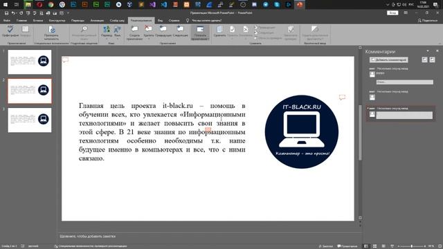The height and width of the screenshot is (249, 443).
Task: Redo the action in quick access toolbar
Action: pyautogui.click(x=21, y=13)
